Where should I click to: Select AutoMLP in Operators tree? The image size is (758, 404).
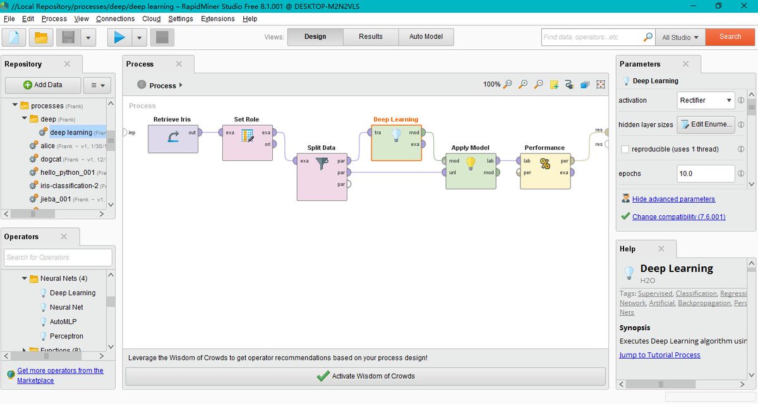tap(63, 322)
